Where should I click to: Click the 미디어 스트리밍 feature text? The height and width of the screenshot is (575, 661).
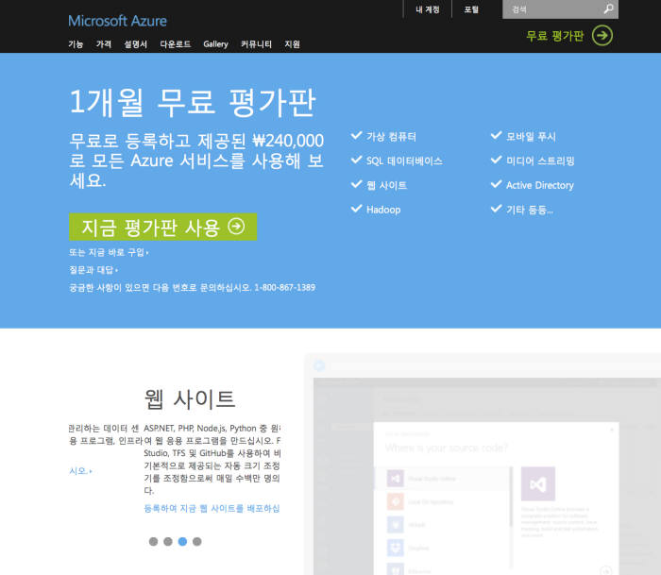(540, 161)
